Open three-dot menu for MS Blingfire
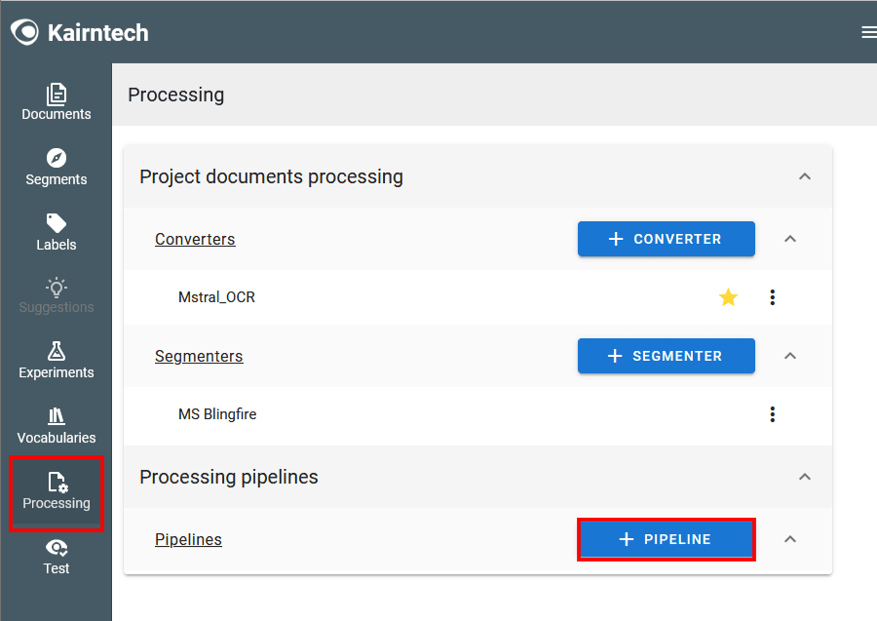The height and width of the screenshot is (621, 877). 773,414
